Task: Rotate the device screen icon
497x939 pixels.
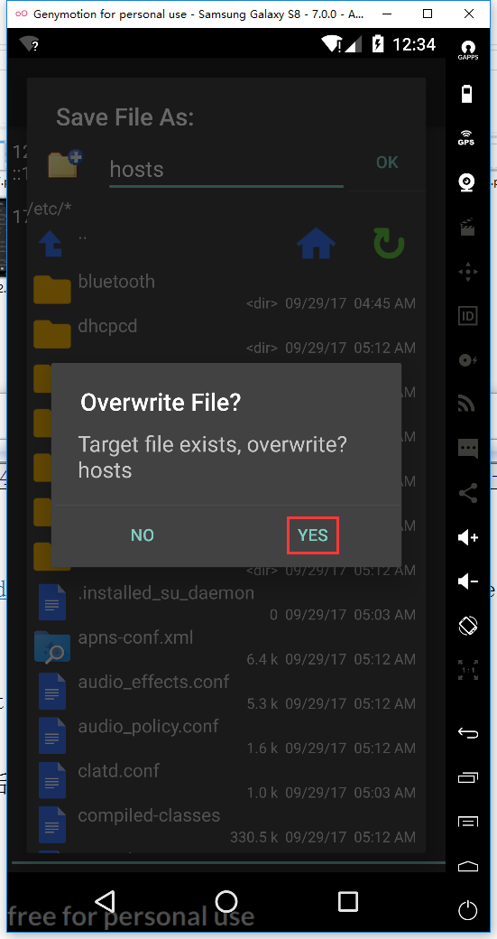Action: click(x=467, y=626)
